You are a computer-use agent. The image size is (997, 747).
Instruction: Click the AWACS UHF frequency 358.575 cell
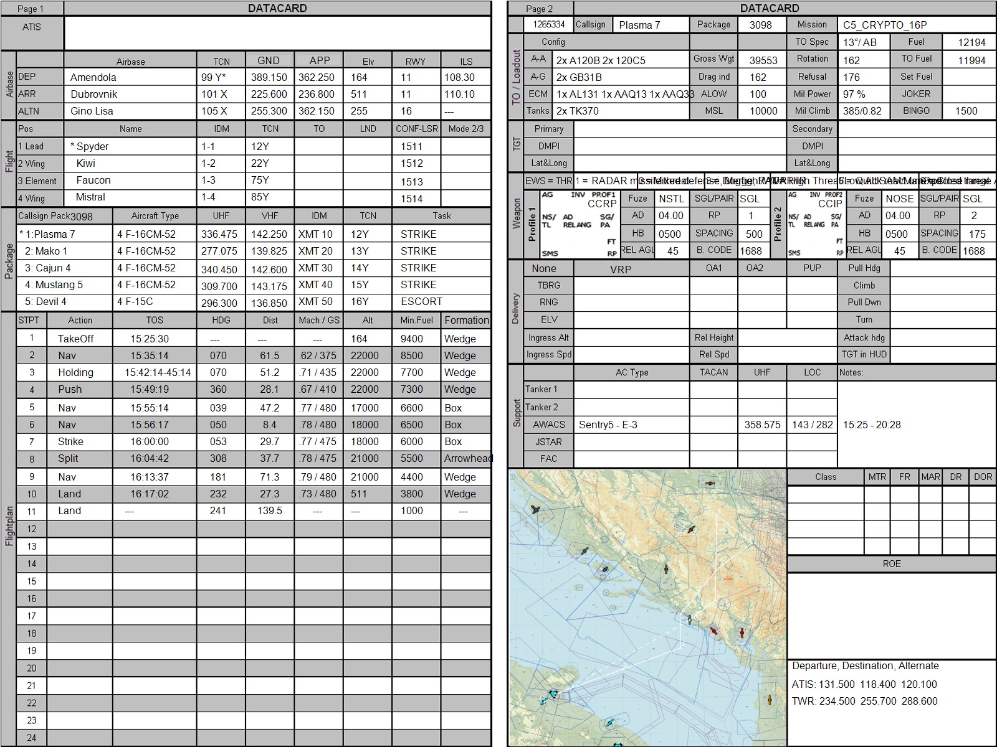pos(762,425)
